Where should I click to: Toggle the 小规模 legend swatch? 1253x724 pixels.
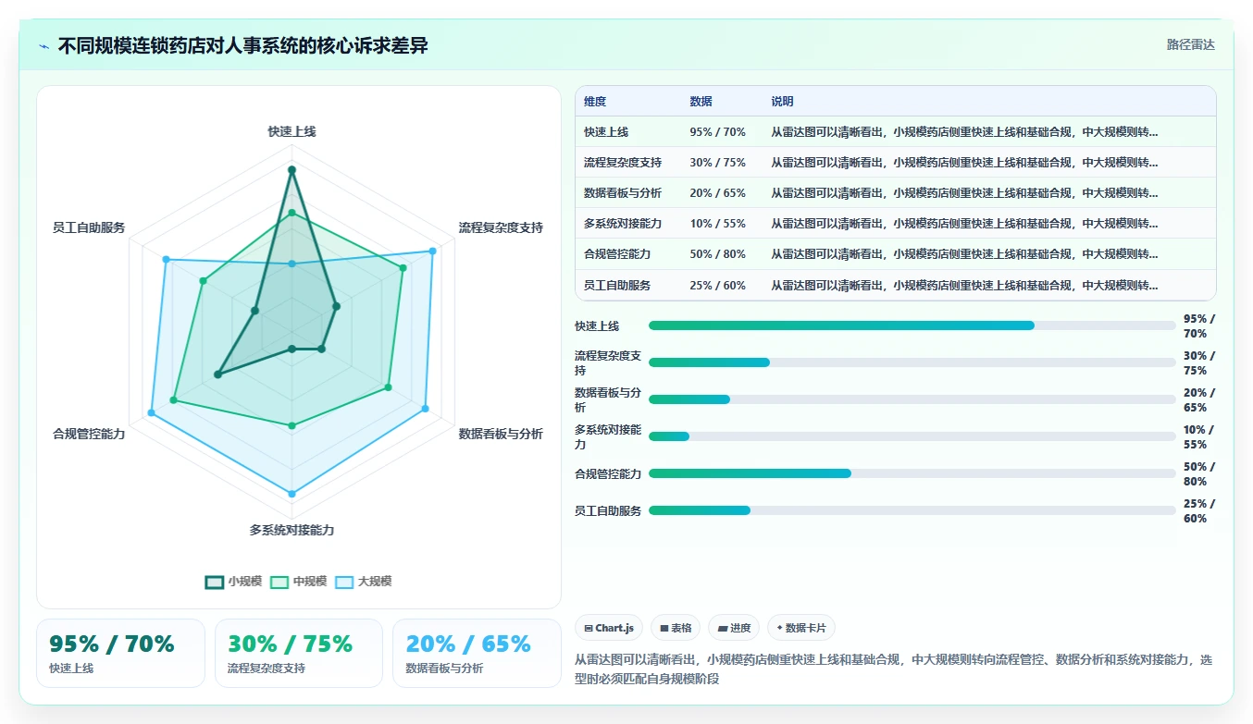coord(215,582)
